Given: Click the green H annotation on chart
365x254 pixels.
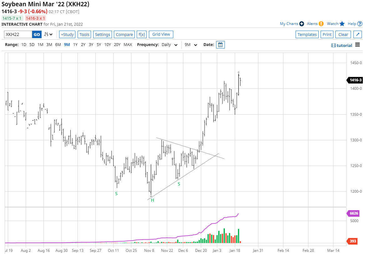Looking at the screenshot, I should click(152, 200).
